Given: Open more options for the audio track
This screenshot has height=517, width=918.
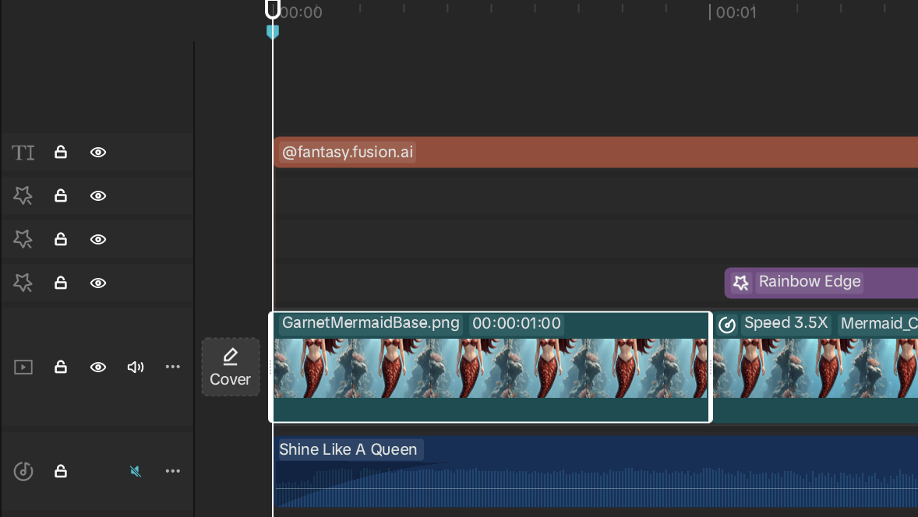Looking at the screenshot, I should pos(172,470).
